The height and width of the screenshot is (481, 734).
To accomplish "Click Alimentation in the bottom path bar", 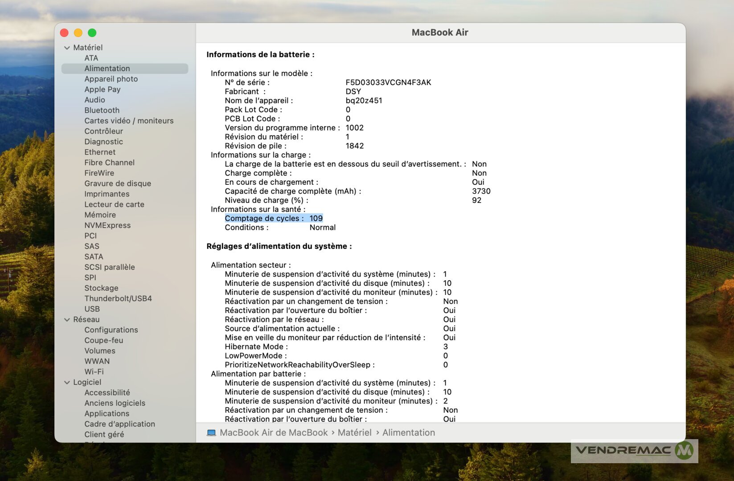I will 408,433.
